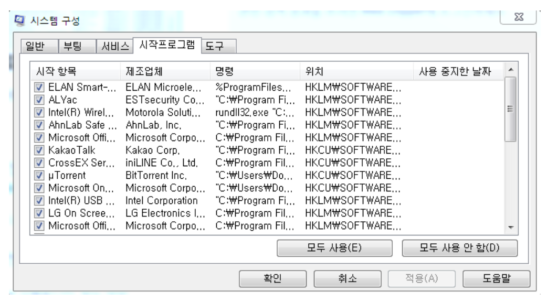The height and width of the screenshot is (303, 547).
Task: Toggle the CrossEX Ser... checkbox
Action: tap(39, 163)
